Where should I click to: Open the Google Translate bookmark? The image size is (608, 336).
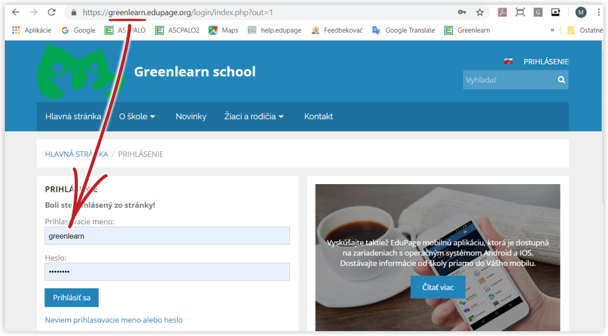tap(403, 30)
